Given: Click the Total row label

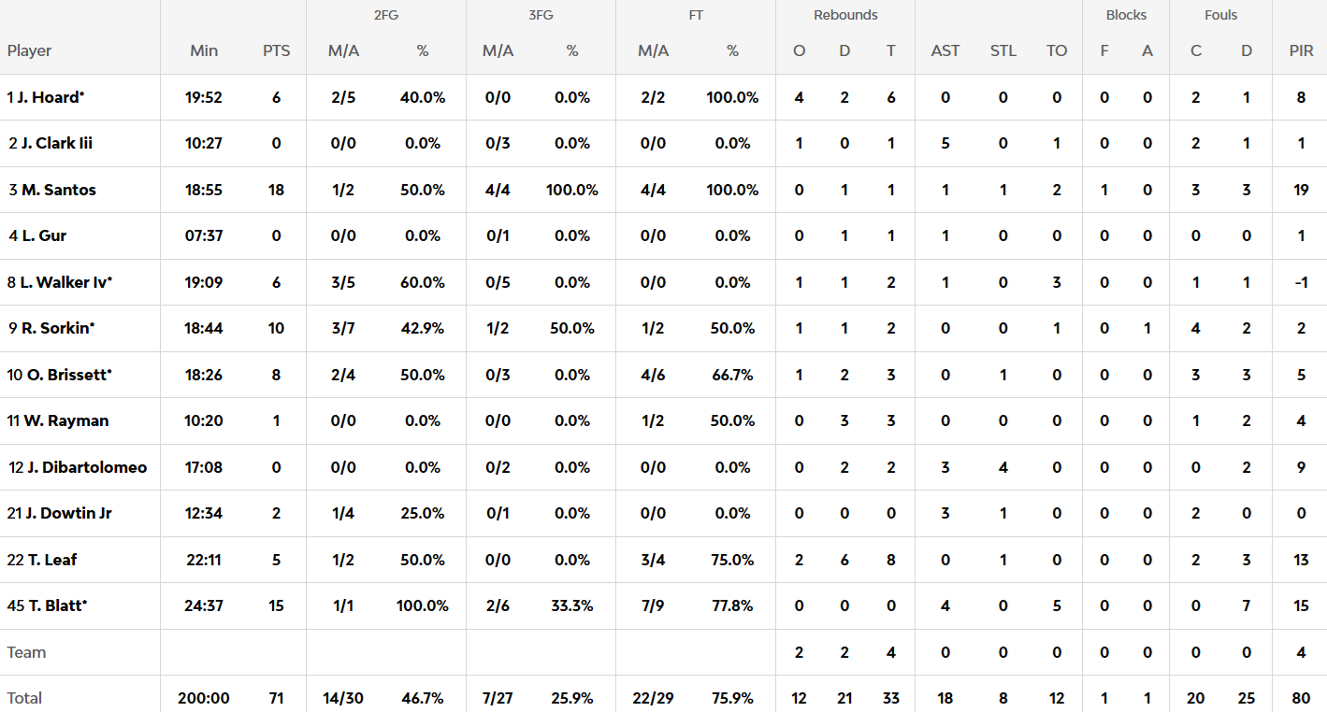Looking at the screenshot, I should (24, 698).
